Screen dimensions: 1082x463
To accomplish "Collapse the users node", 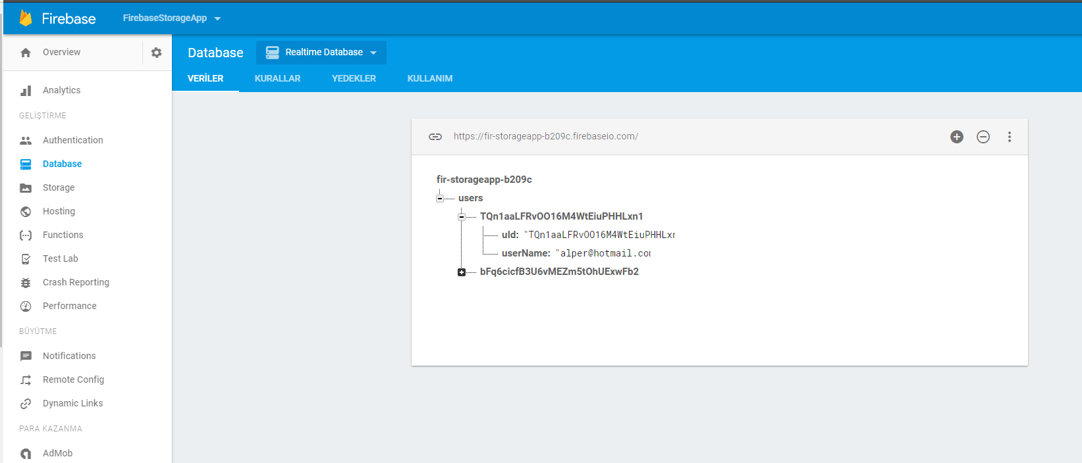I will 440,199.
